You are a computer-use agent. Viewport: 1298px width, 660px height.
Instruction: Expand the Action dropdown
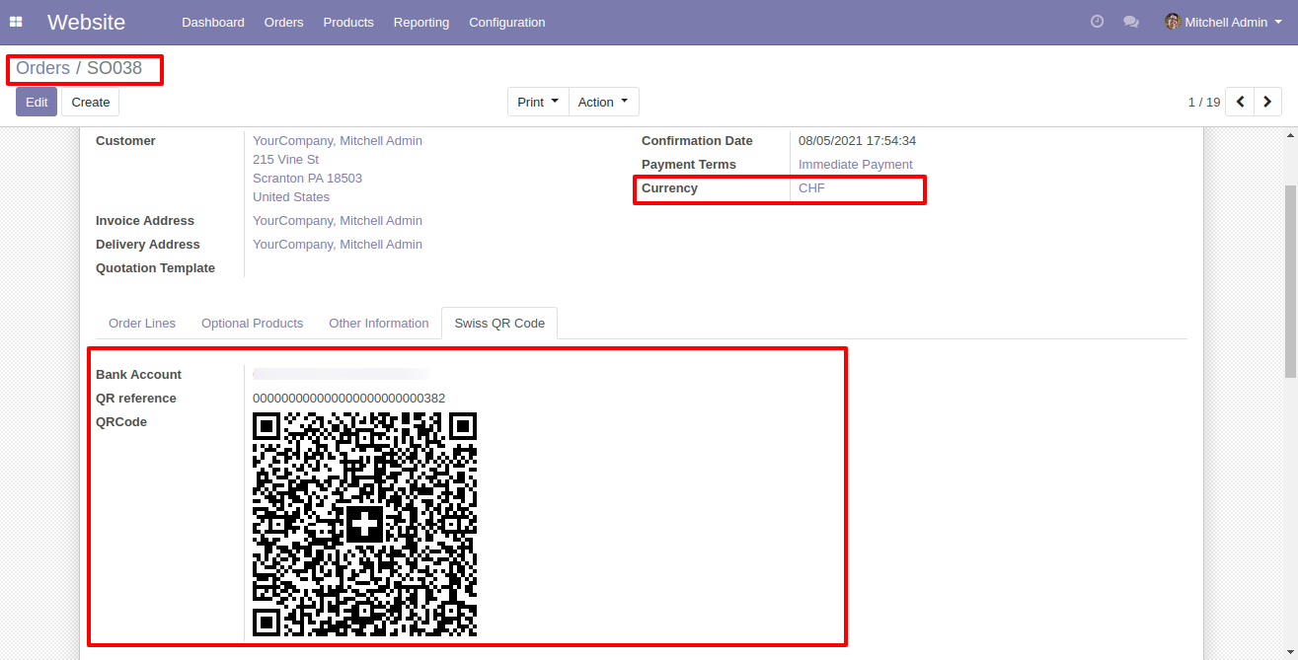click(603, 102)
